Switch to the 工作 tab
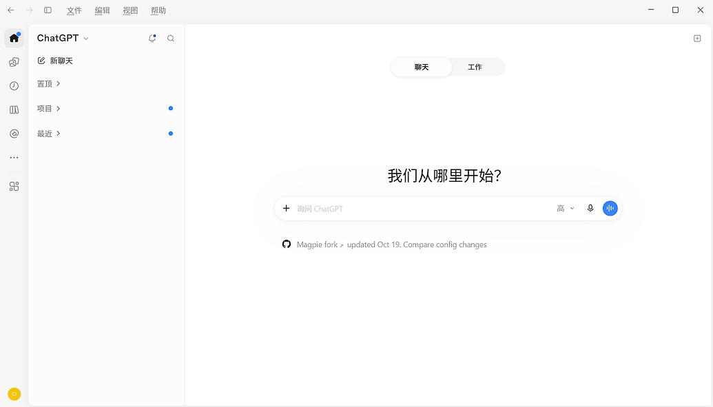Image resolution: width=713 pixels, height=407 pixels. (x=475, y=67)
